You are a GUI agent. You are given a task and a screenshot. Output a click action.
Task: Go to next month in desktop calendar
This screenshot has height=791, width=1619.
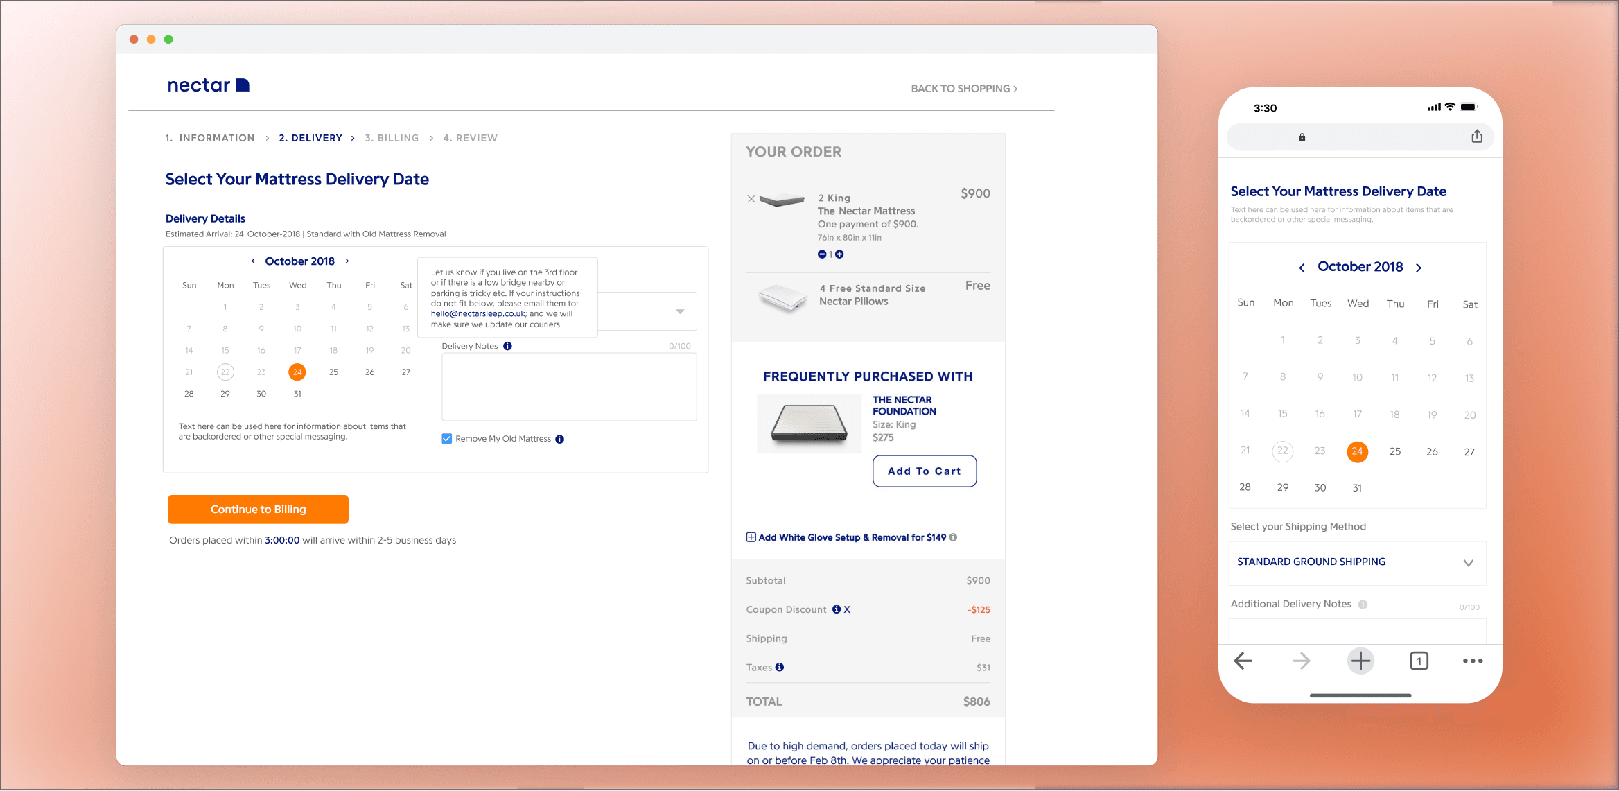coord(347,261)
